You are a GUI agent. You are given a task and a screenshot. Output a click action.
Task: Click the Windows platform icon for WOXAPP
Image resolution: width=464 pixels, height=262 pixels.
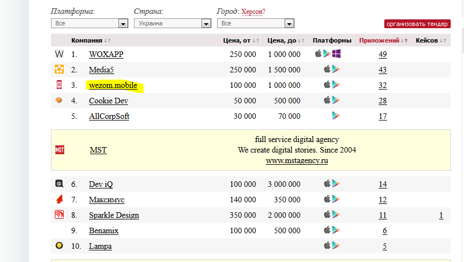[x=336, y=54]
